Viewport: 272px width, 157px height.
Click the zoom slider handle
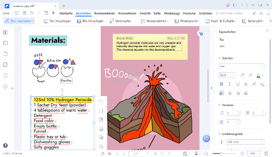[221, 154]
